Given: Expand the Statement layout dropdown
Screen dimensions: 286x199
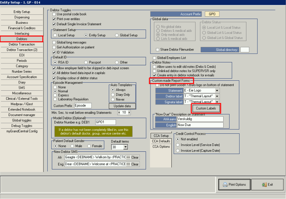Looking at the screenshot, I should (x=217, y=91).
